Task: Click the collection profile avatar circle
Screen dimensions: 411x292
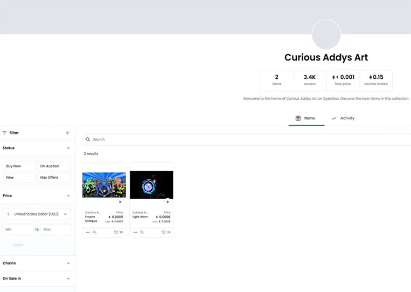Action: coord(326,35)
